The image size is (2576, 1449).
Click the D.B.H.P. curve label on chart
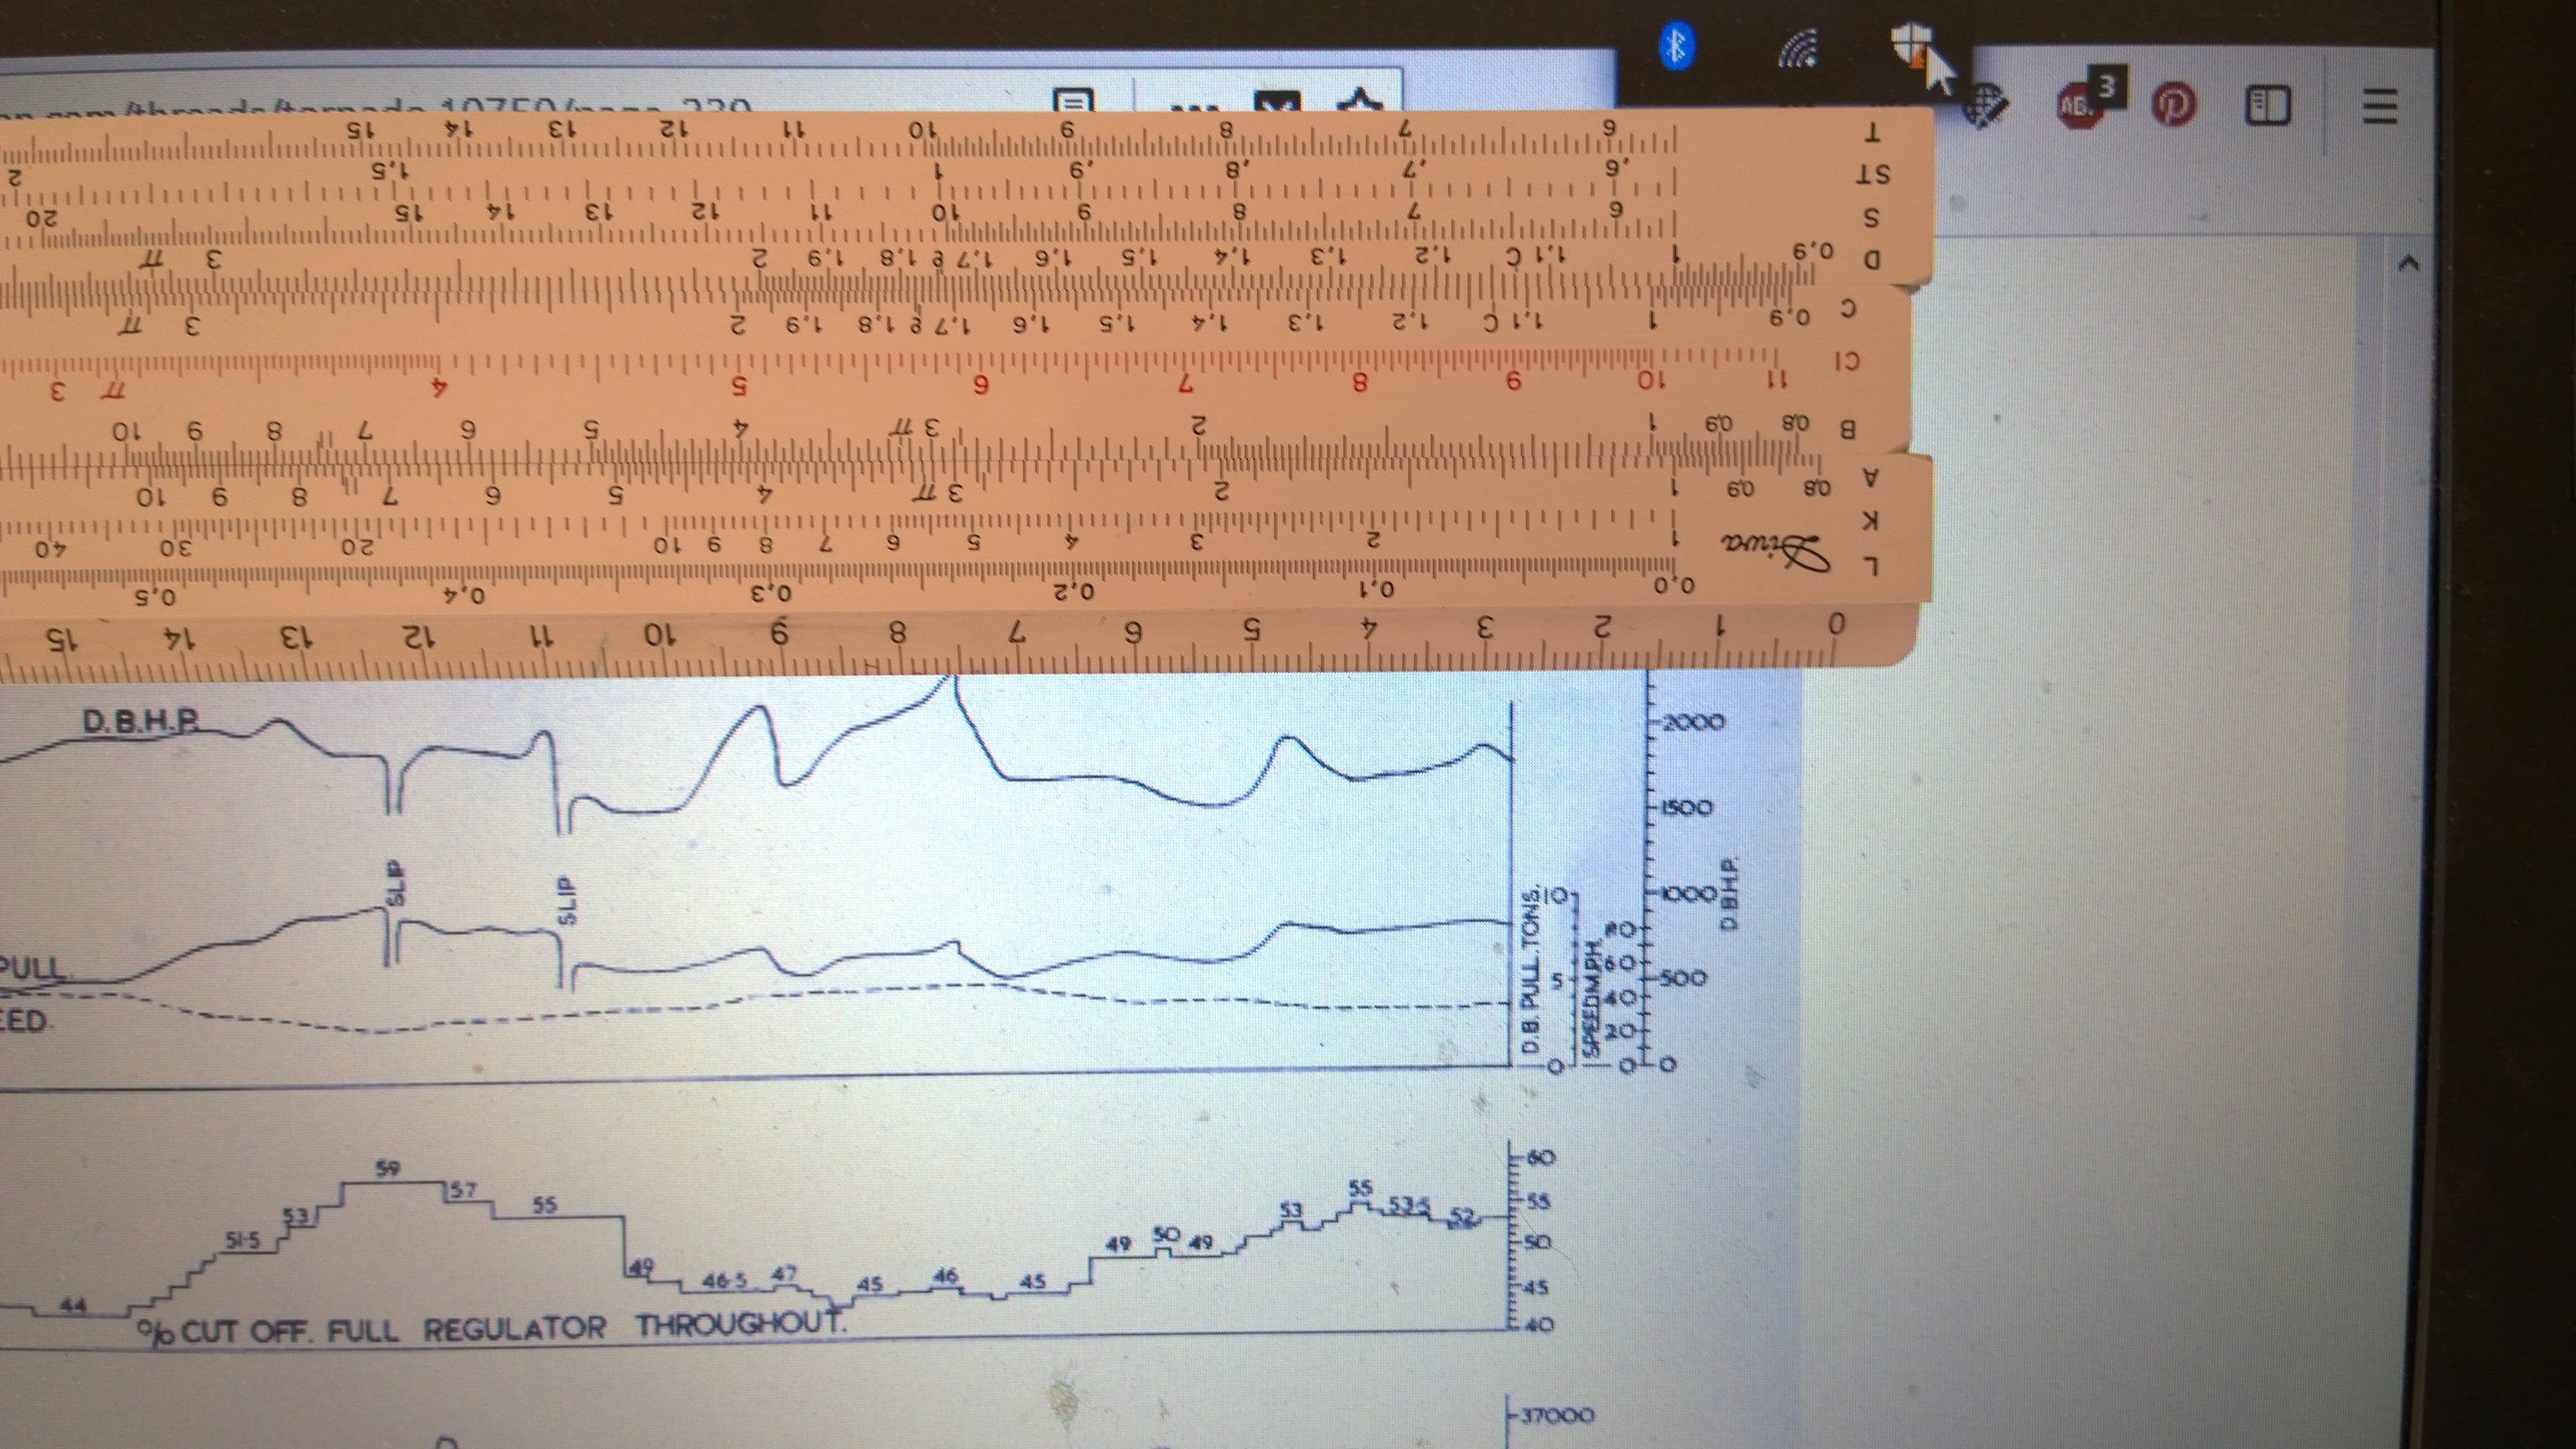139,722
